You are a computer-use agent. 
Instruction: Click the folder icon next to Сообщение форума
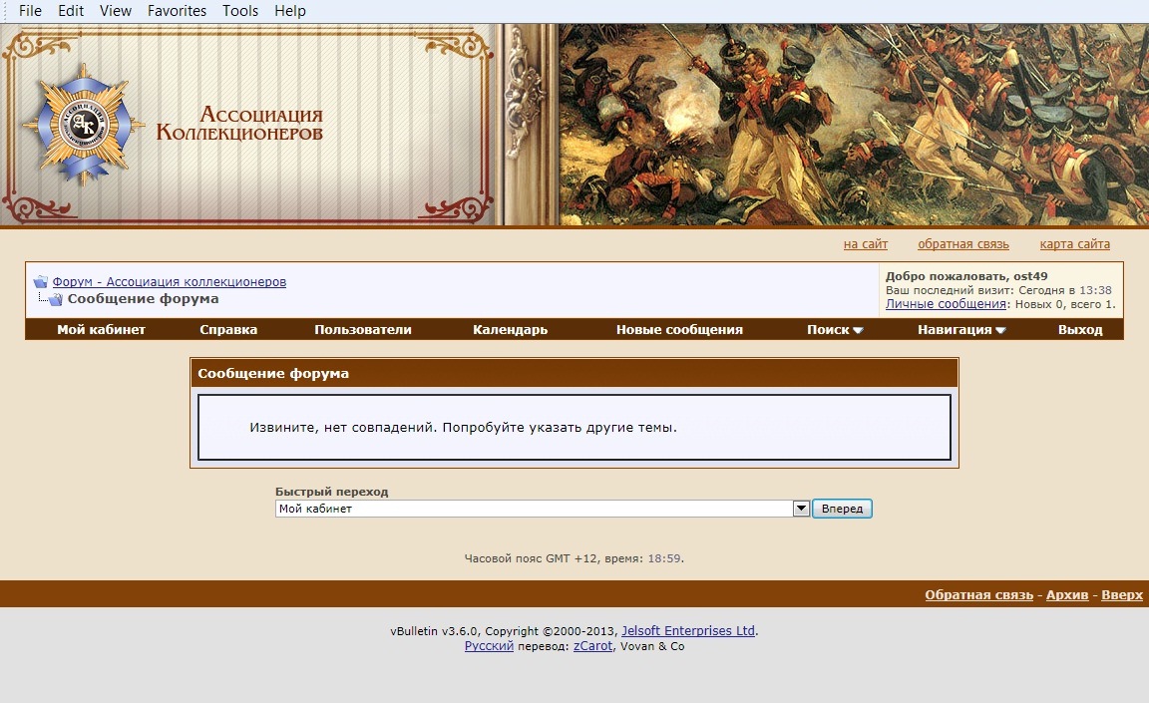[56, 299]
